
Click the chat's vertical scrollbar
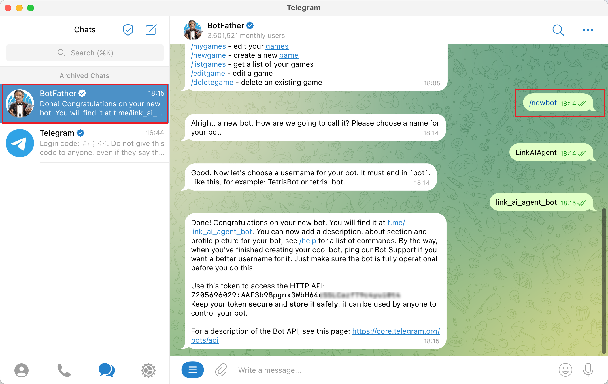pyautogui.click(x=604, y=281)
